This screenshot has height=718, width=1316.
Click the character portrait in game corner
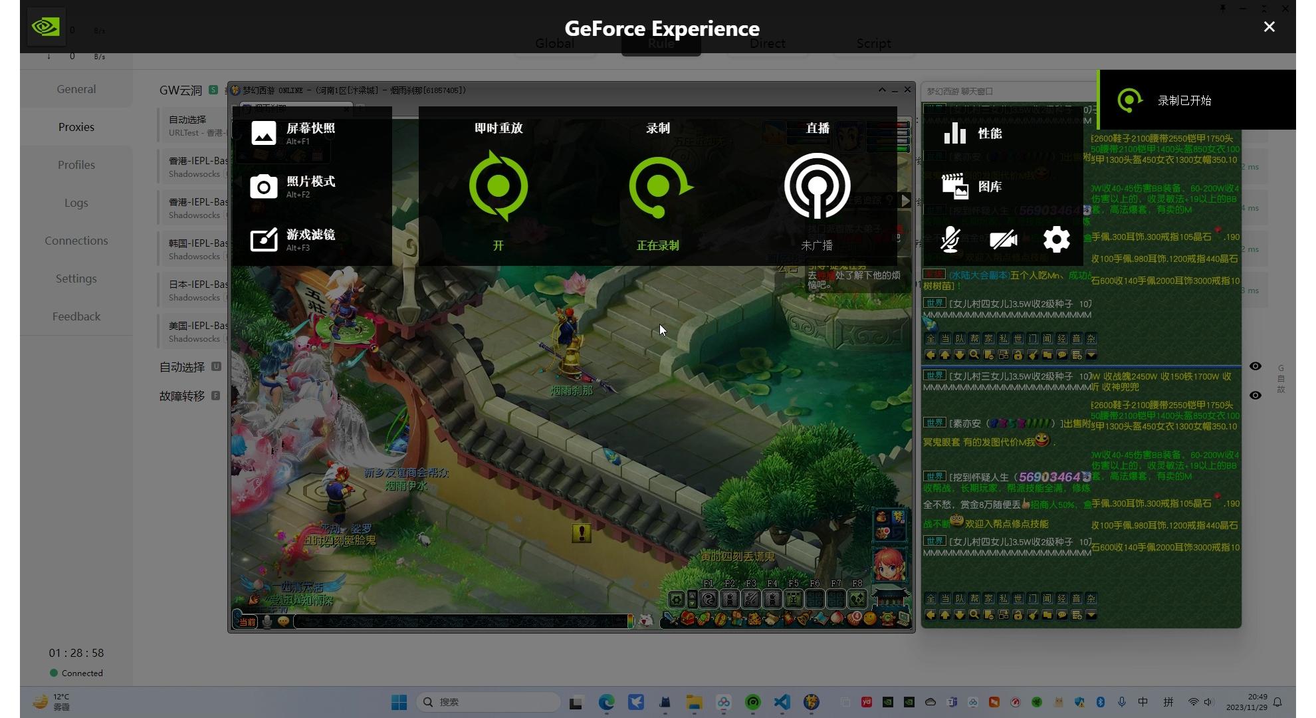click(889, 565)
